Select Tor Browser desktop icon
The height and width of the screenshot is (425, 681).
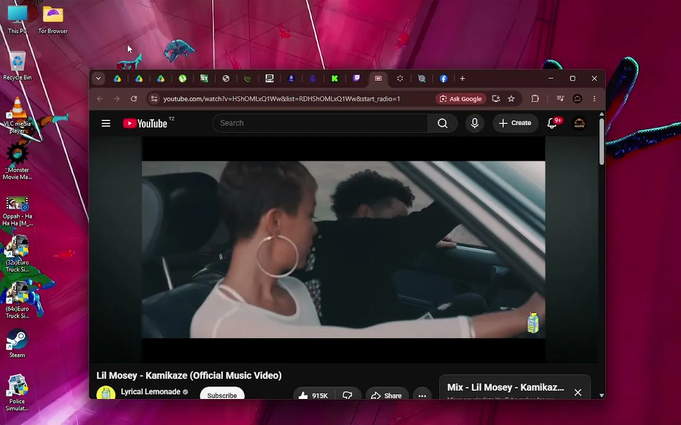(53, 19)
